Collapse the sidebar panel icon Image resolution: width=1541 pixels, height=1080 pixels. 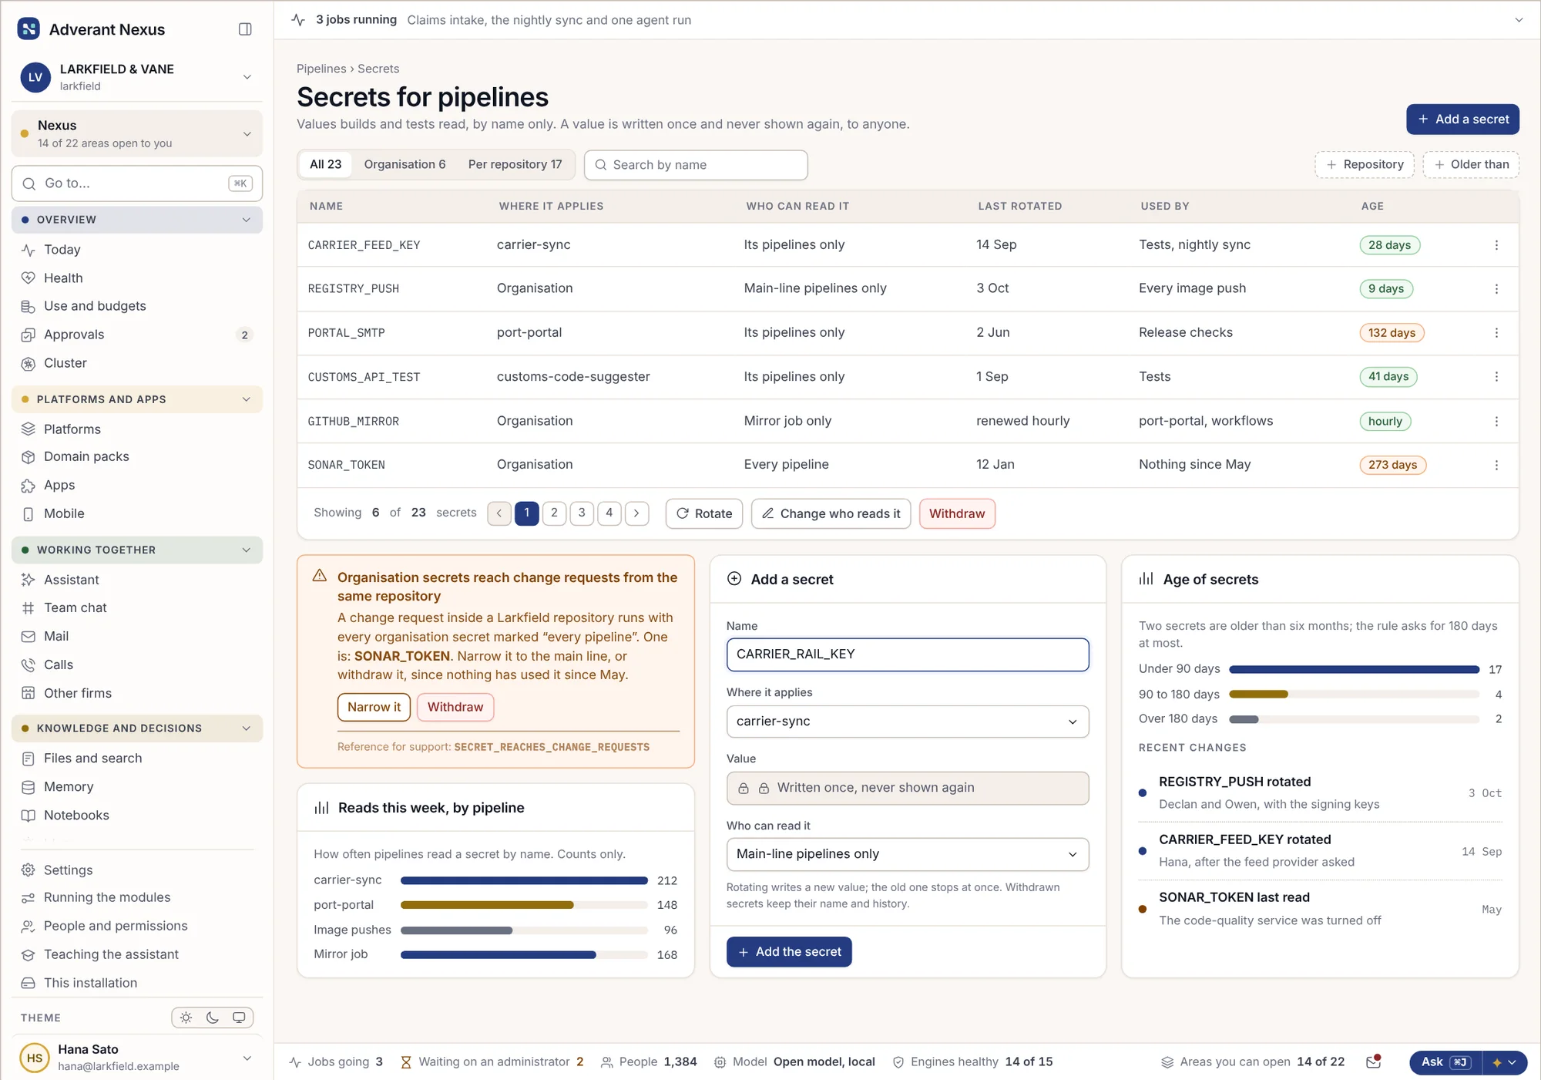245,29
